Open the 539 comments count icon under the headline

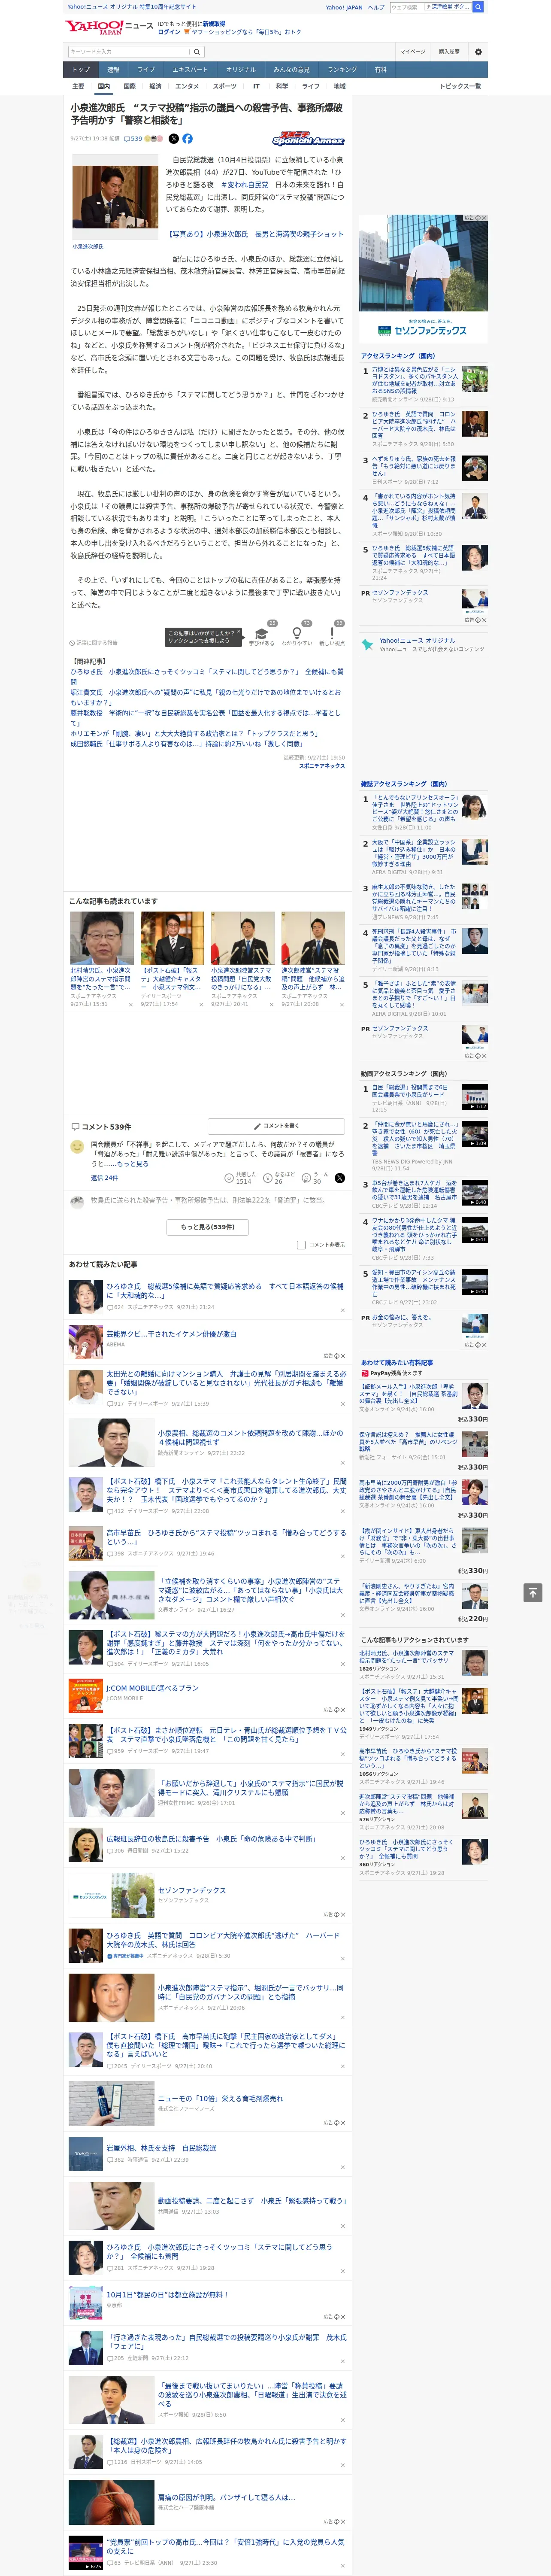pos(133,139)
